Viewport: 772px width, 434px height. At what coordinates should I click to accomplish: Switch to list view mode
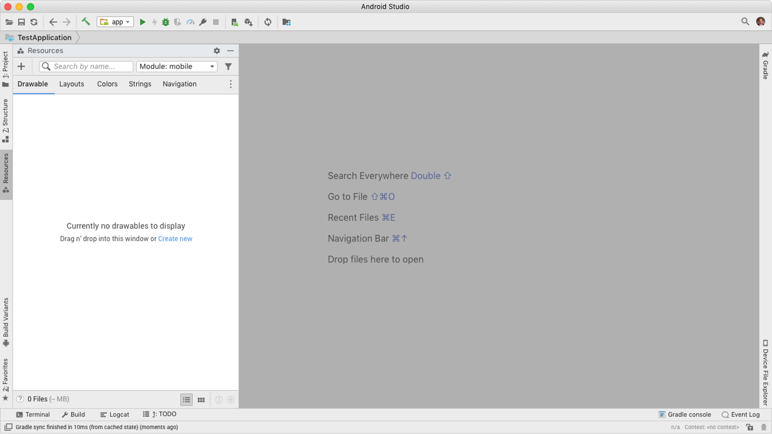pyautogui.click(x=186, y=399)
